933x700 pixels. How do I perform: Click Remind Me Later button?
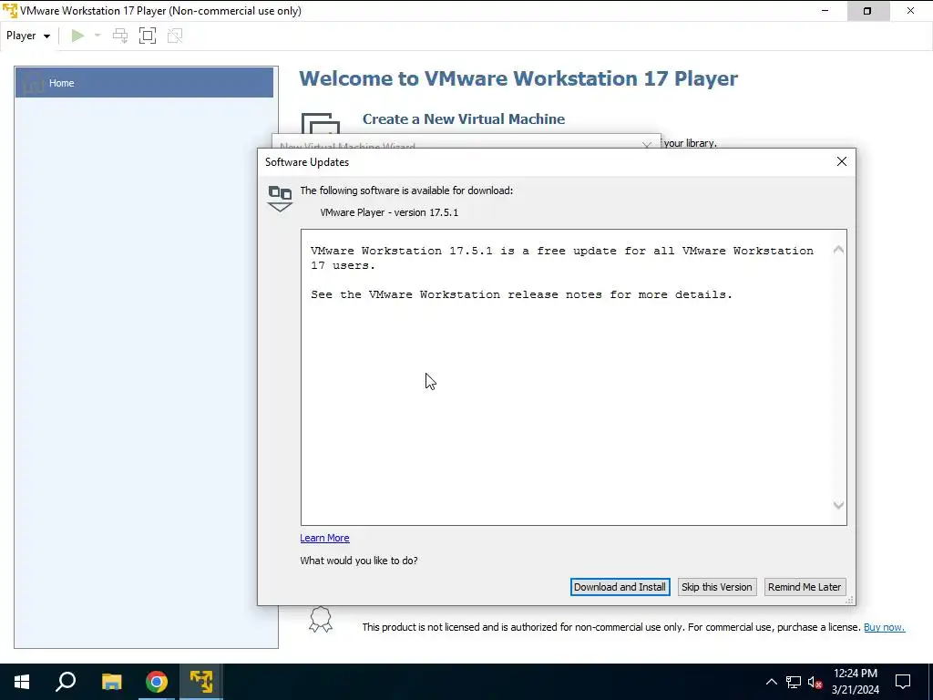pos(805,587)
